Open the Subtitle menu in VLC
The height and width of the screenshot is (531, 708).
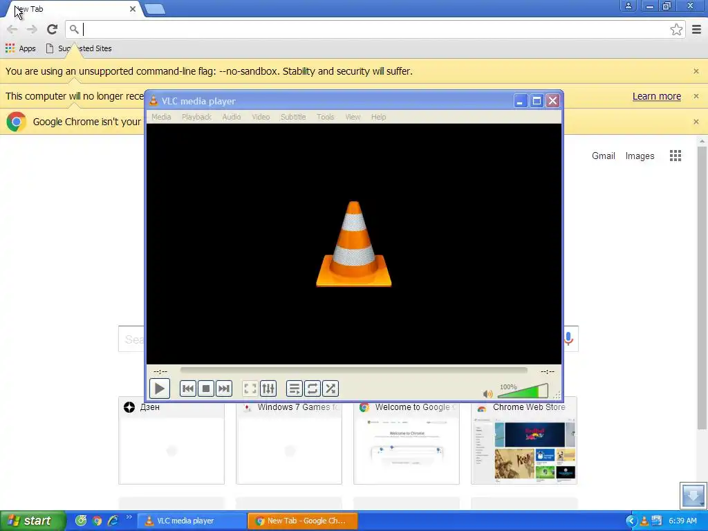(x=293, y=117)
